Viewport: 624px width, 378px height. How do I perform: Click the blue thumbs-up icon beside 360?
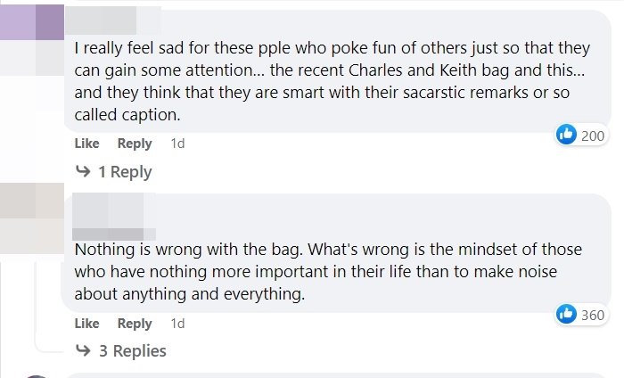566,314
